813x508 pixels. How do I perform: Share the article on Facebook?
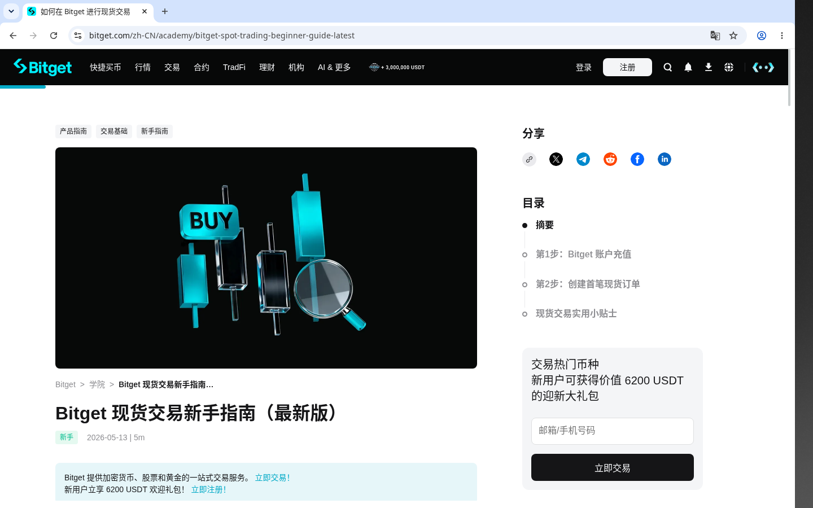[x=637, y=159]
